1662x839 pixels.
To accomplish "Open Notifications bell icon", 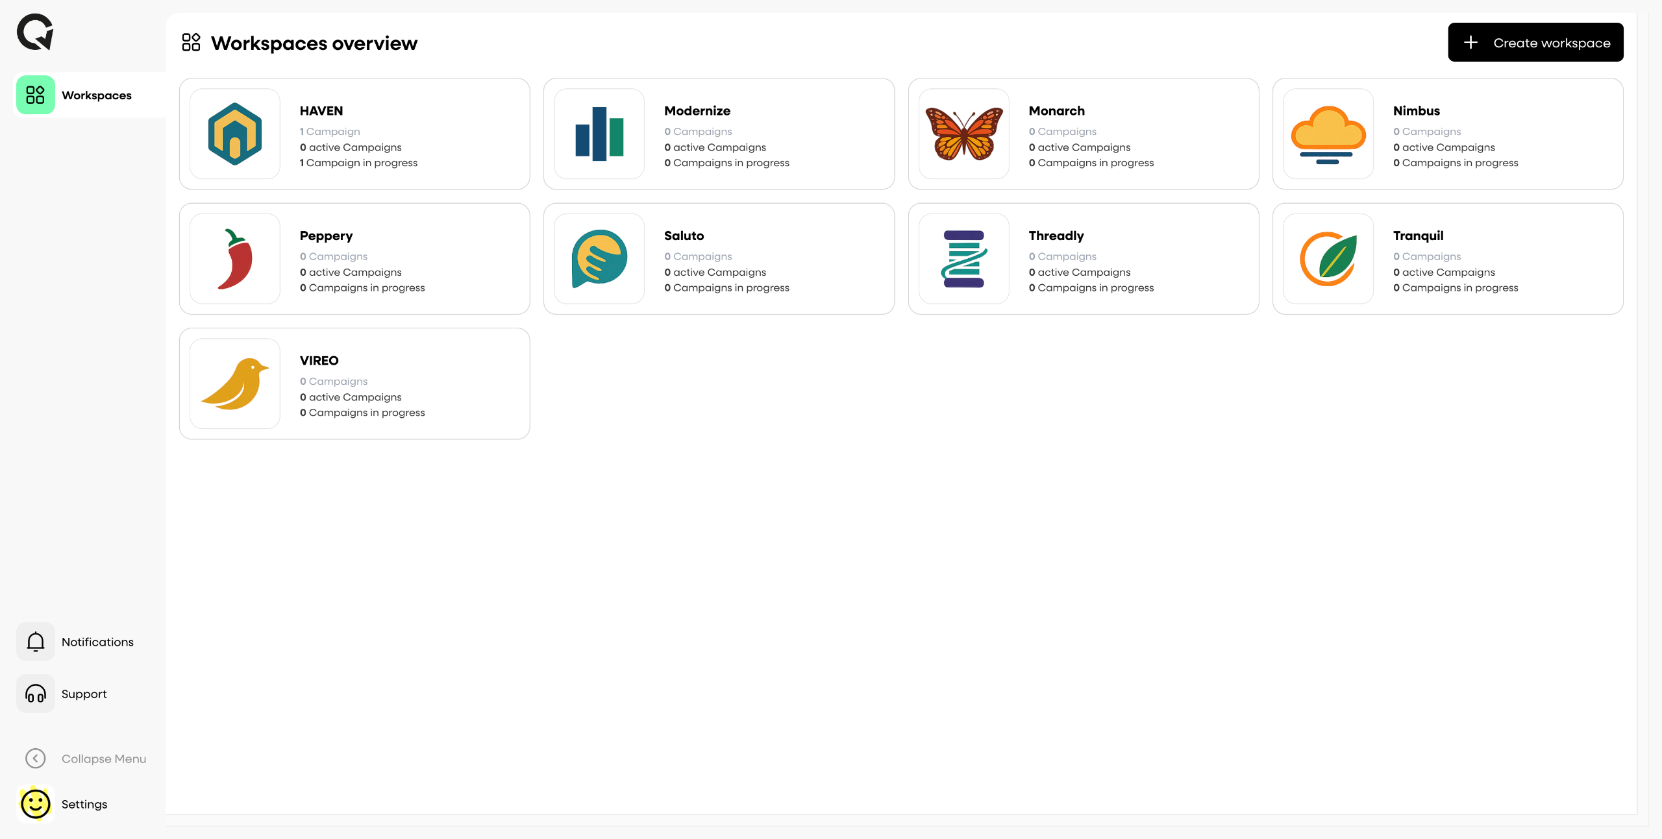I will click(35, 642).
